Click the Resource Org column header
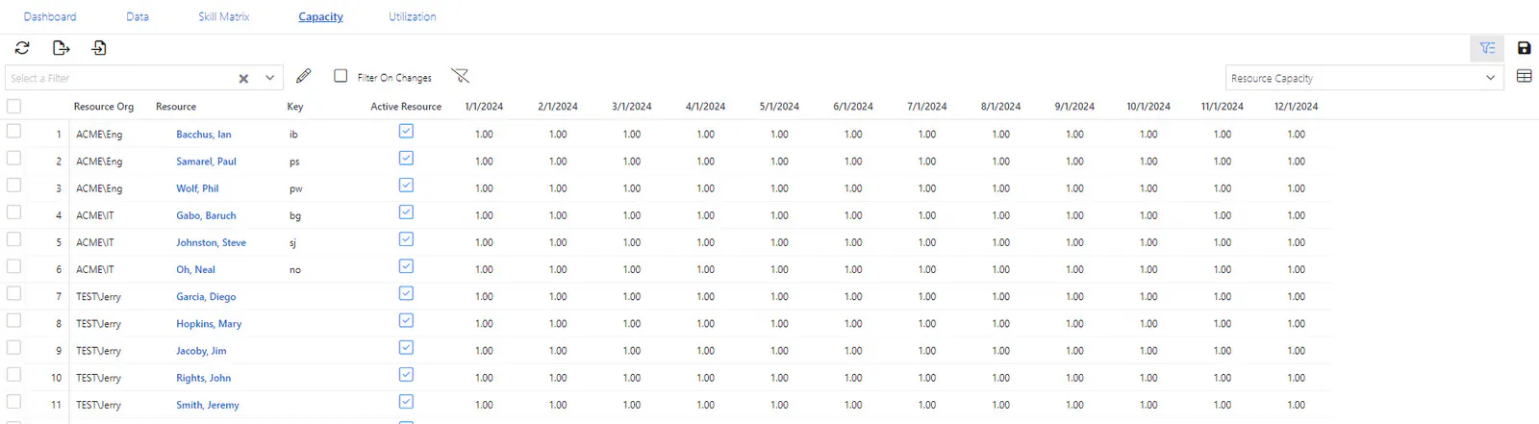Viewport: 1539px width, 424px height. [x=104, y=107]
